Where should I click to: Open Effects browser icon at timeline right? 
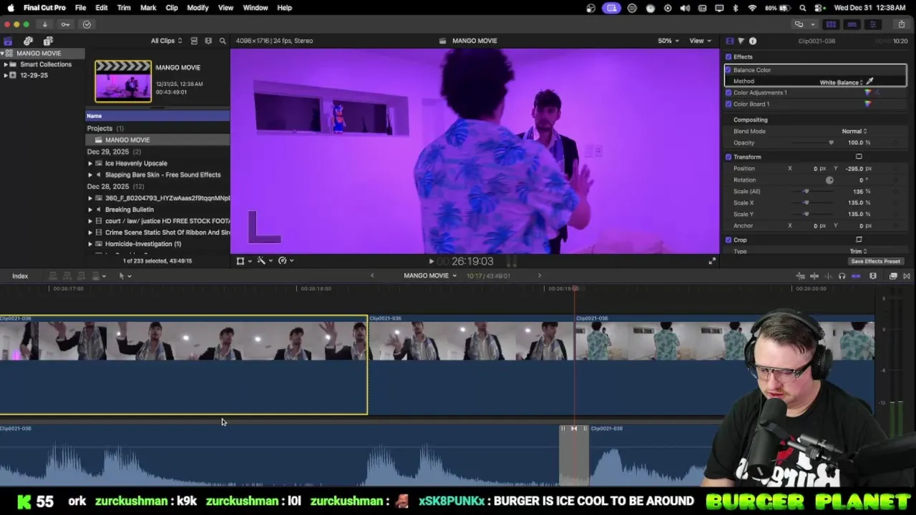(x=893, y=276)
